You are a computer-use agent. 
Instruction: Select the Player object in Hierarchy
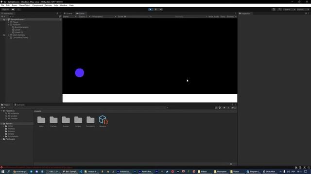(15, 22)
